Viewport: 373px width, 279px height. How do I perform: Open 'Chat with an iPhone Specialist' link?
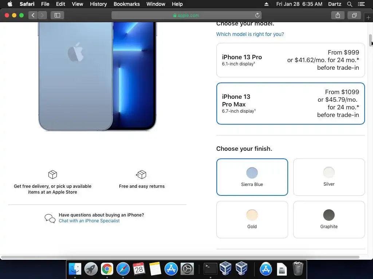pyautogui.click(x=89, y=221)
